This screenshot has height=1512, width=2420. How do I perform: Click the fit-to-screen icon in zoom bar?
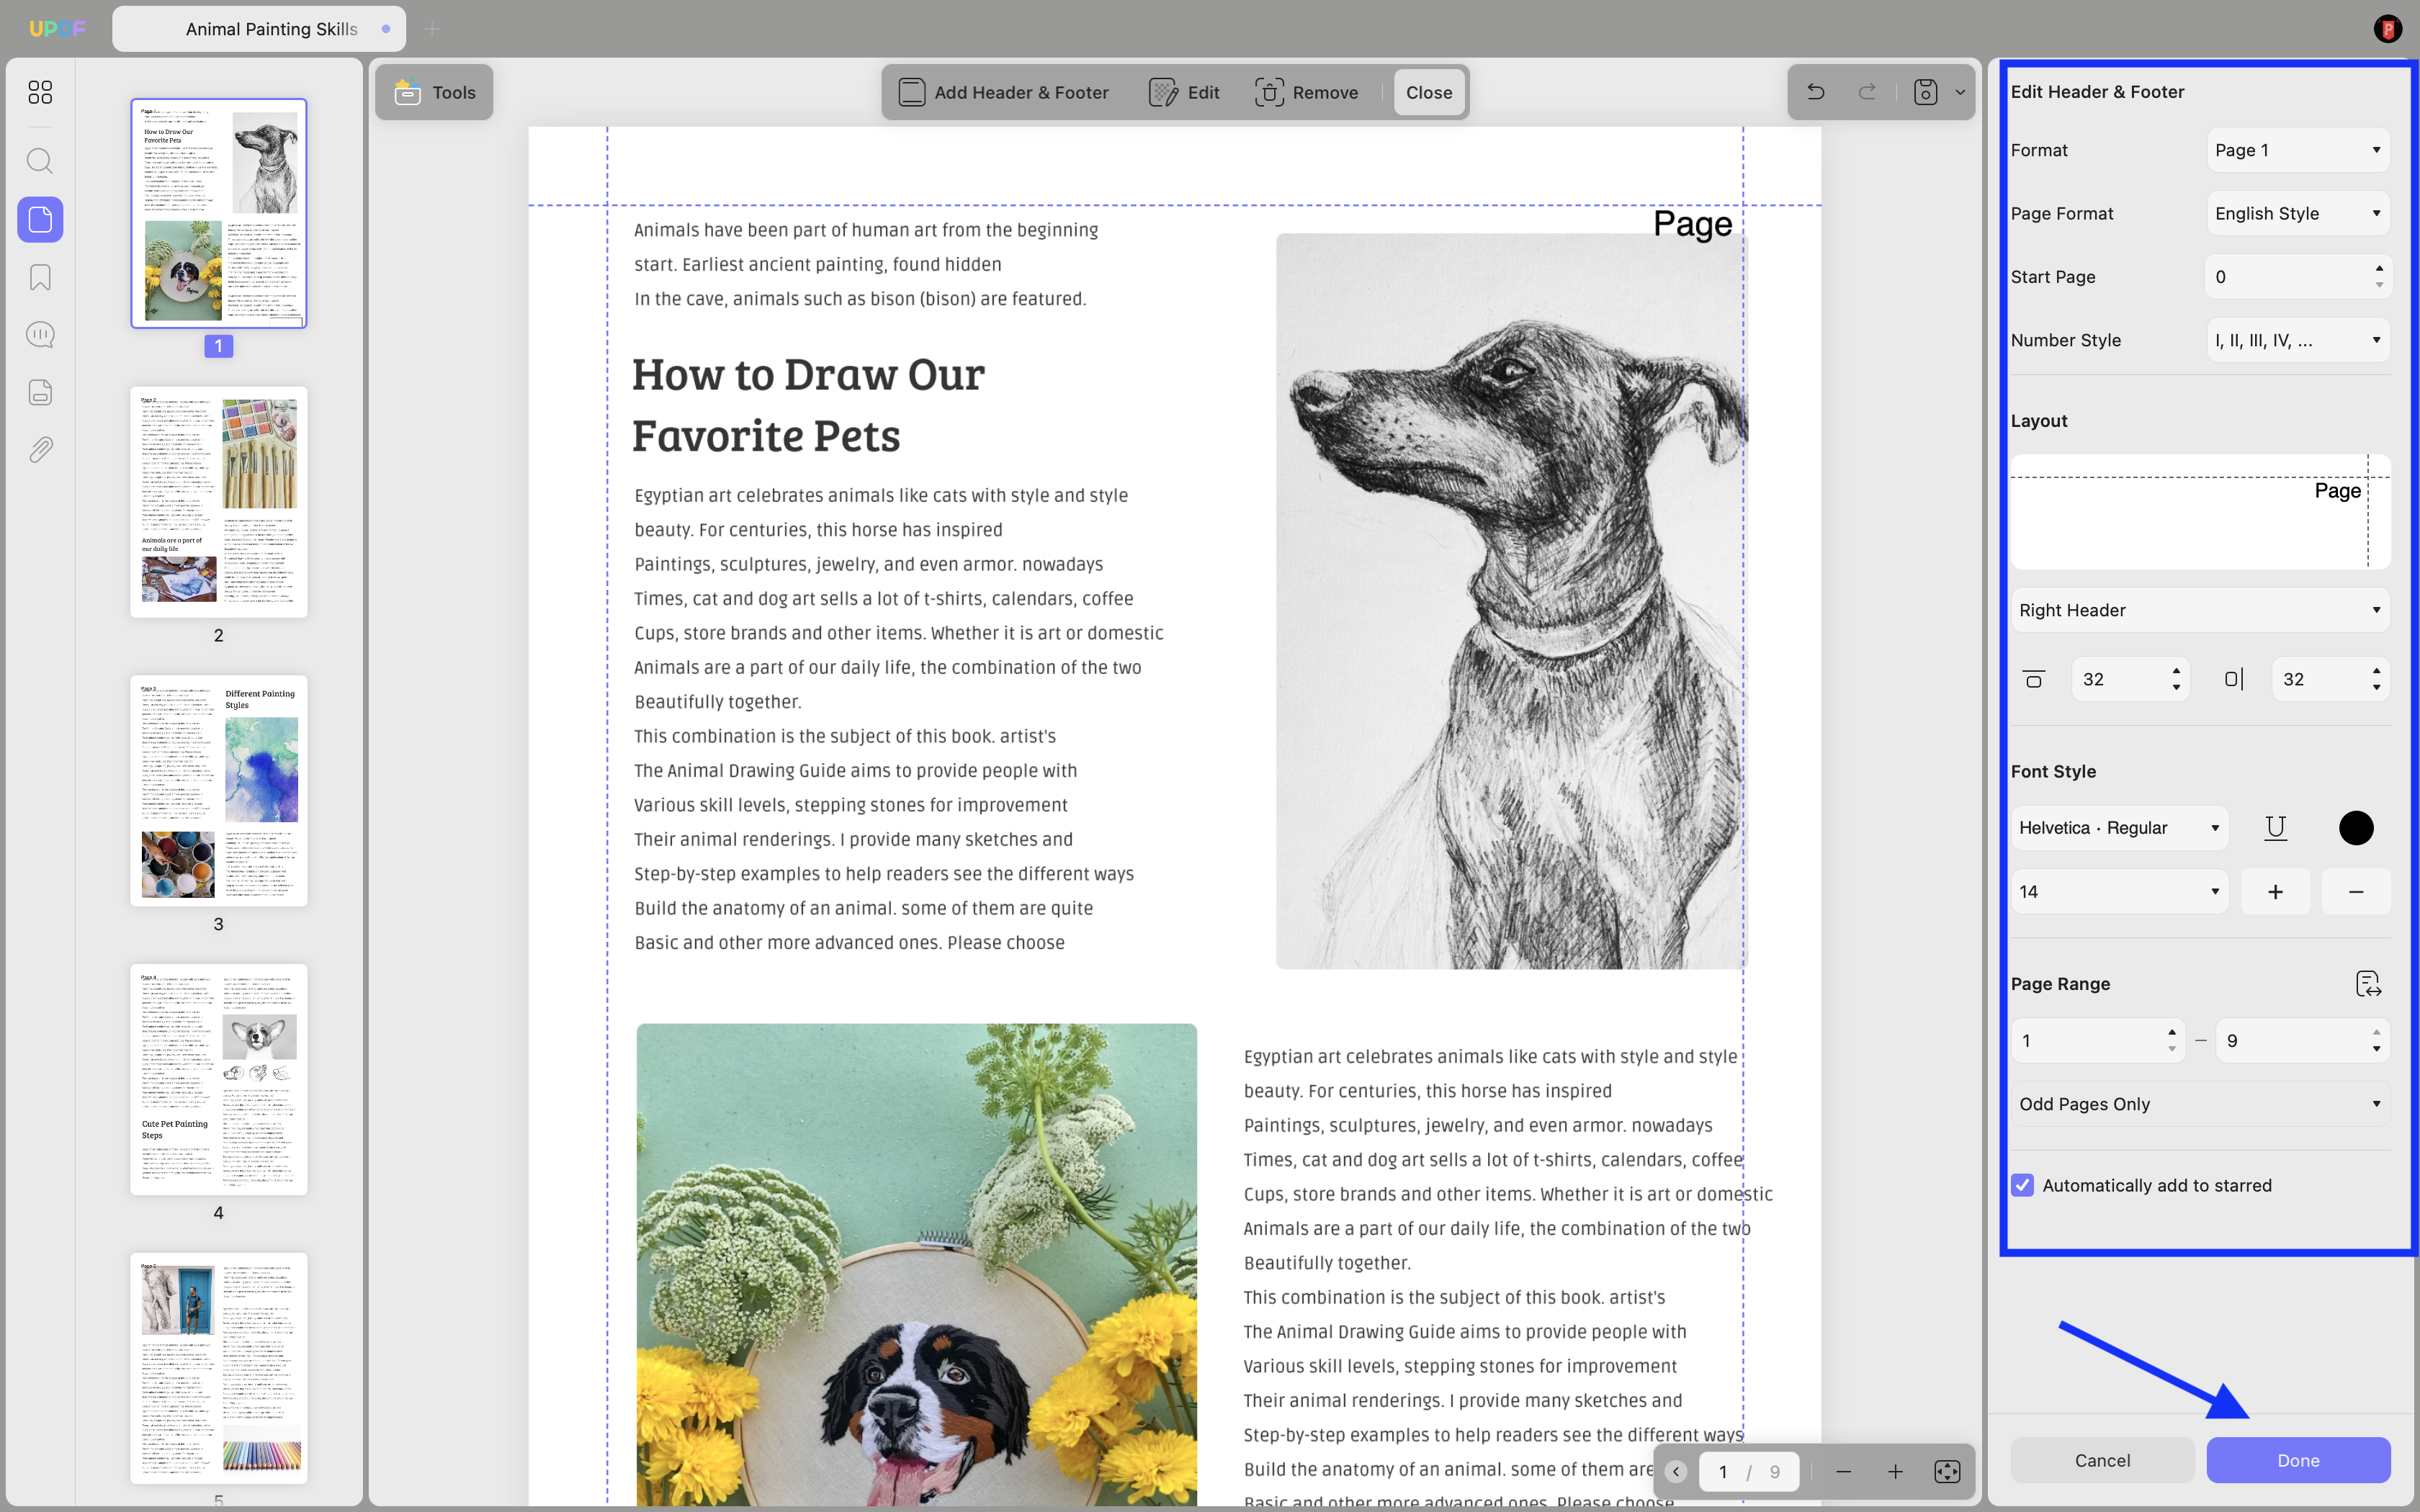[x=1947, y=1471]
